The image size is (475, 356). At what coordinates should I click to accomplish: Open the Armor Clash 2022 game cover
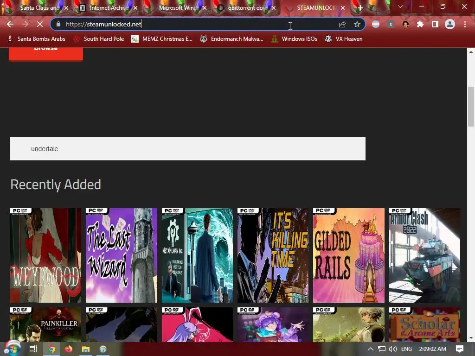coord(424,255)
